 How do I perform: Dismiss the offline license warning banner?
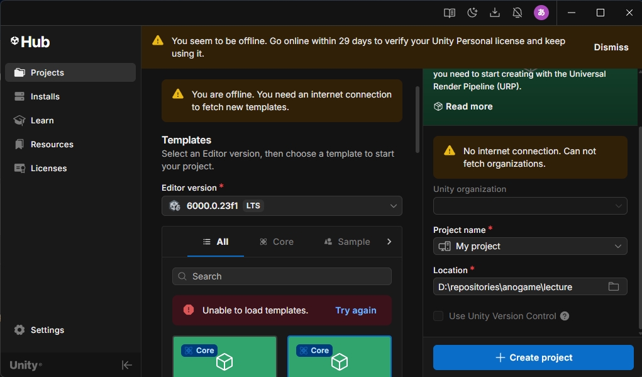611,47
